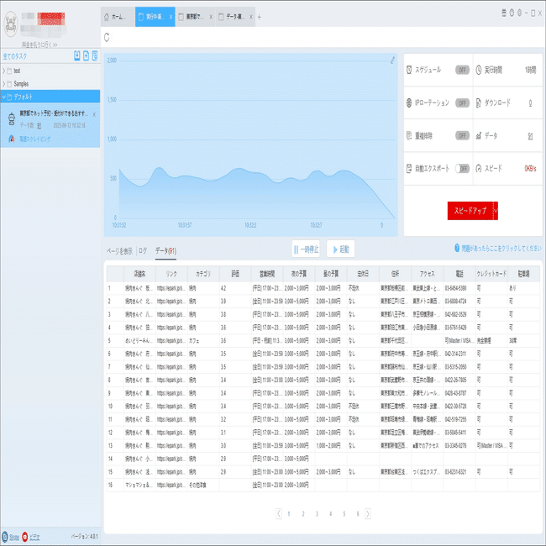546x546 pixels.
Task: Click the スケジュール clock icon
Action: (x=409, y=70)
